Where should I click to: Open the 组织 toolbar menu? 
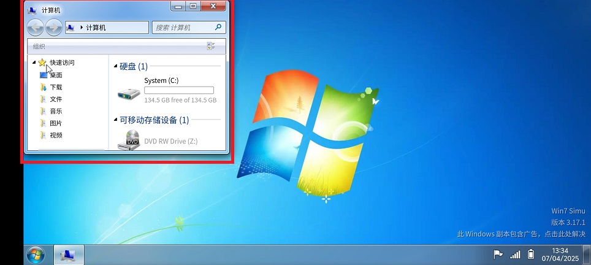(39, 47)
